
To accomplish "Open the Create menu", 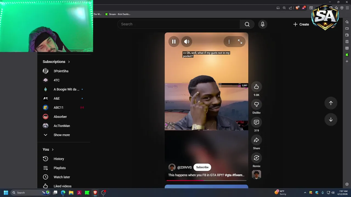I will (301, 24).
